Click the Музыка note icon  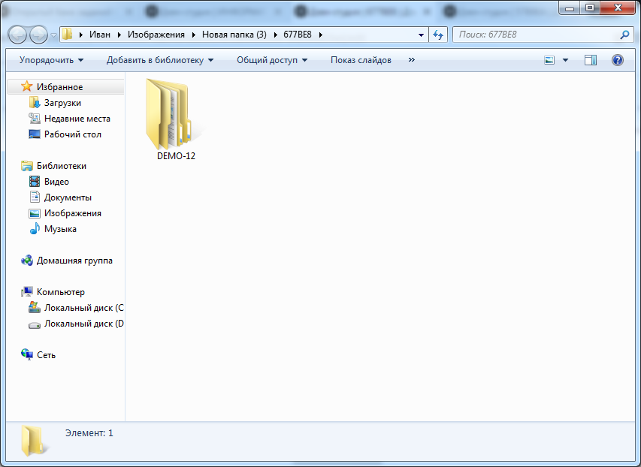coord(35,228)
